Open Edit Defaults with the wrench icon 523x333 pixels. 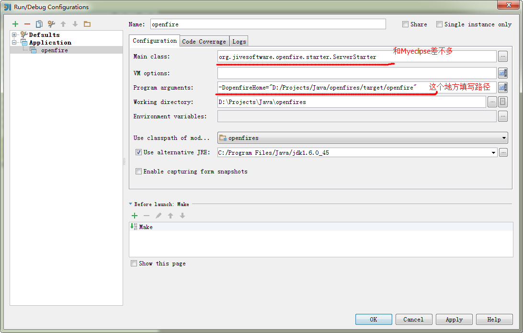coord(52,23)
